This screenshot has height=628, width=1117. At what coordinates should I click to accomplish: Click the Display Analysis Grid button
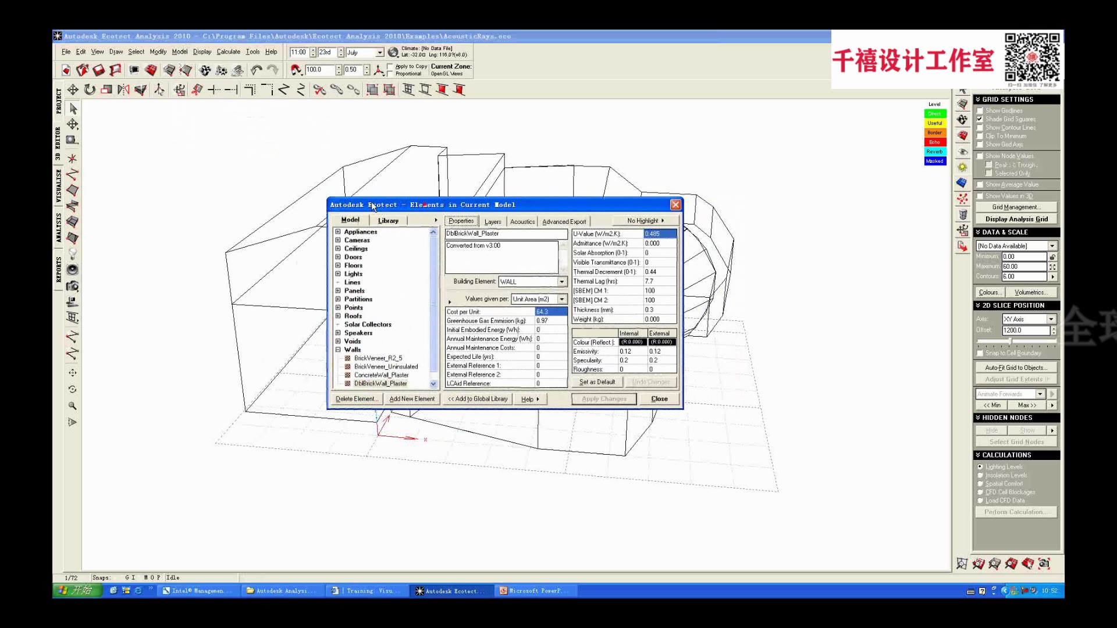point(1016,219)
